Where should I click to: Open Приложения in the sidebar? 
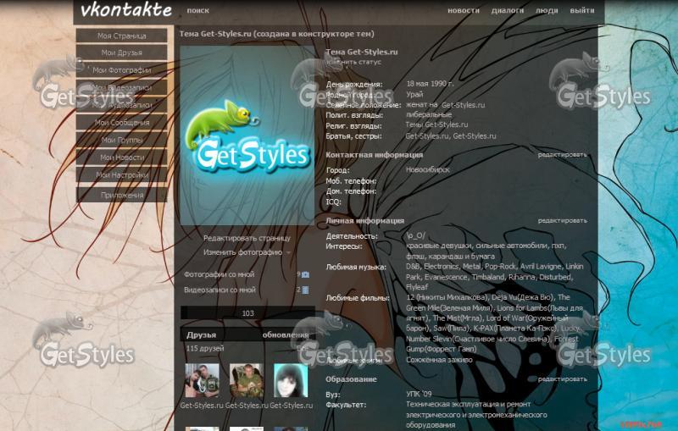coord(121,196)
